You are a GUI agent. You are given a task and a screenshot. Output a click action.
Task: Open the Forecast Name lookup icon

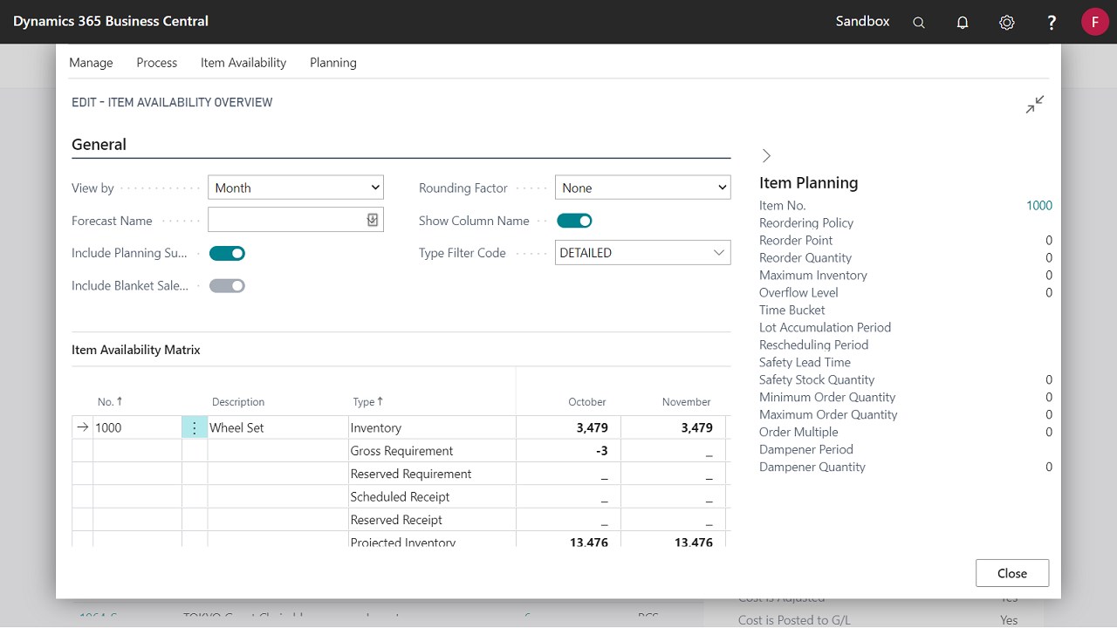click(x=373, y=221)
